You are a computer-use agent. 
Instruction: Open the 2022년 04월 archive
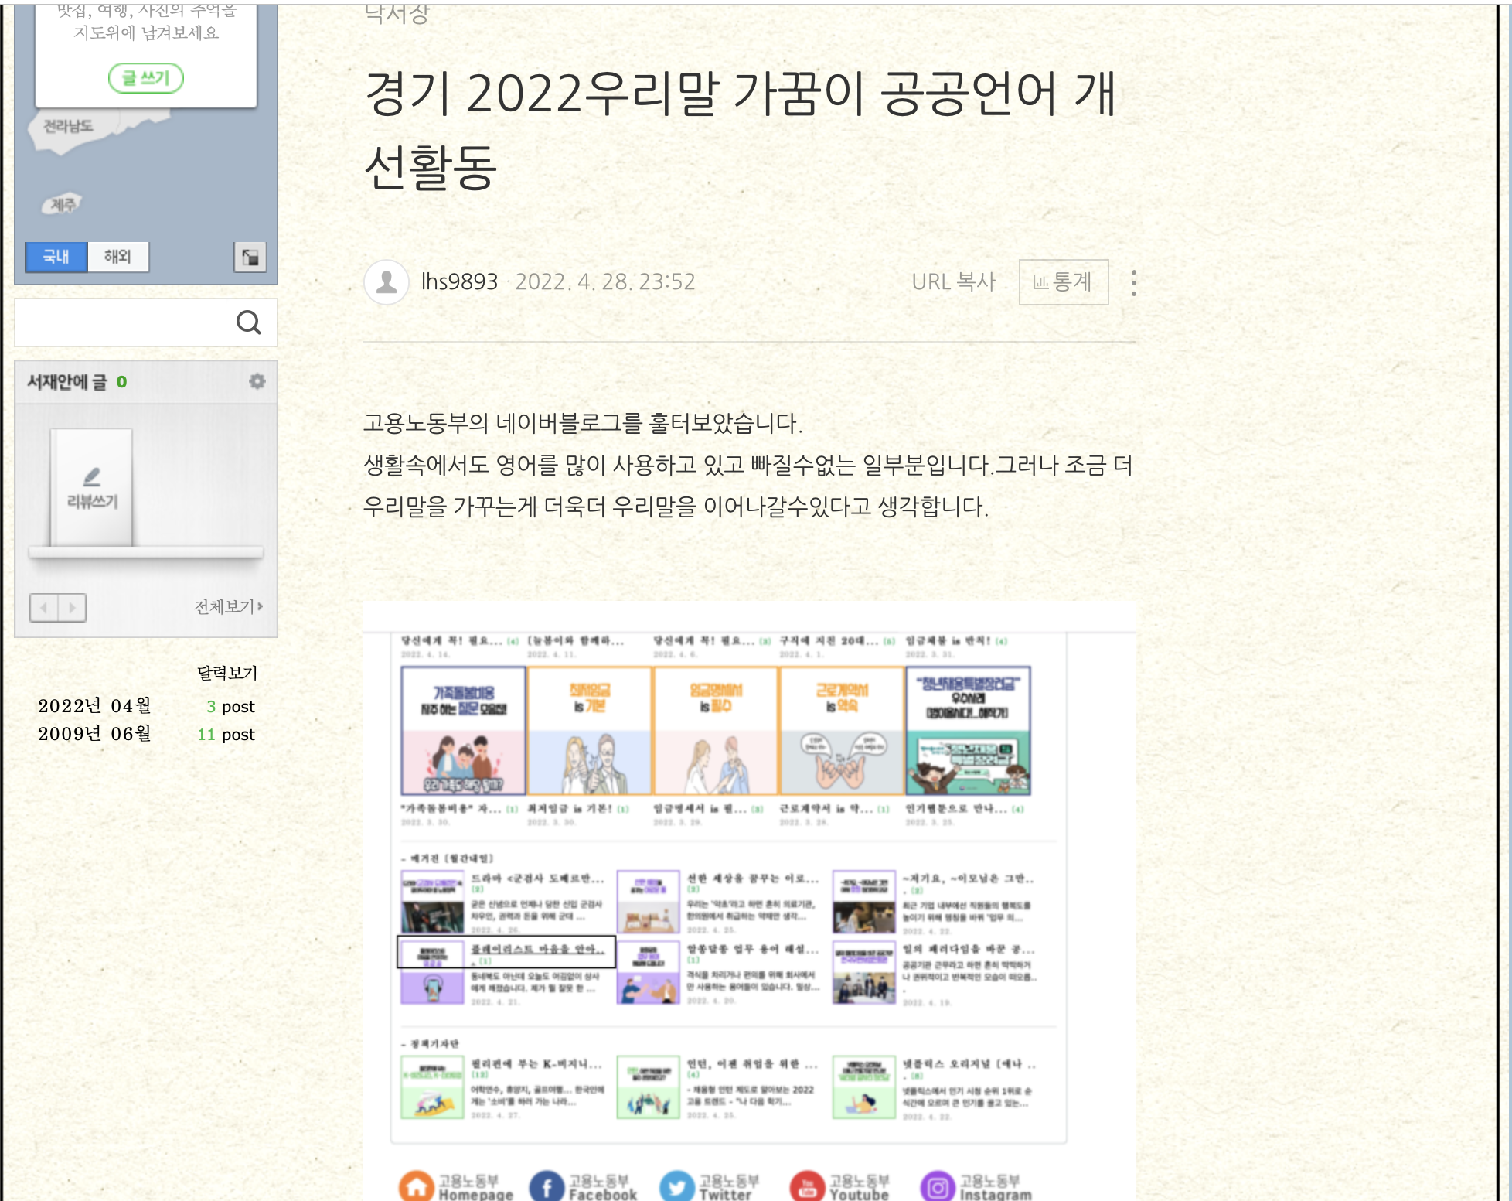point(95,706)
